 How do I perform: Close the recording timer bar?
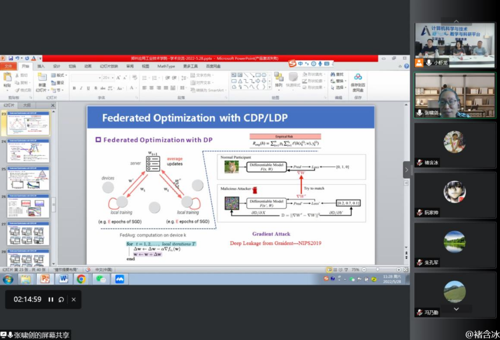(x=73, y=299)
